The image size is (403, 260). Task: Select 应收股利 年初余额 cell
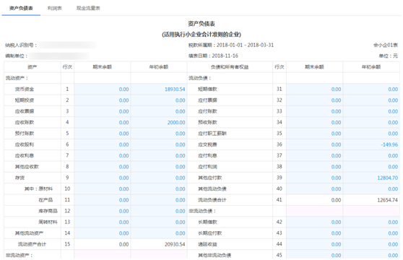159,144
